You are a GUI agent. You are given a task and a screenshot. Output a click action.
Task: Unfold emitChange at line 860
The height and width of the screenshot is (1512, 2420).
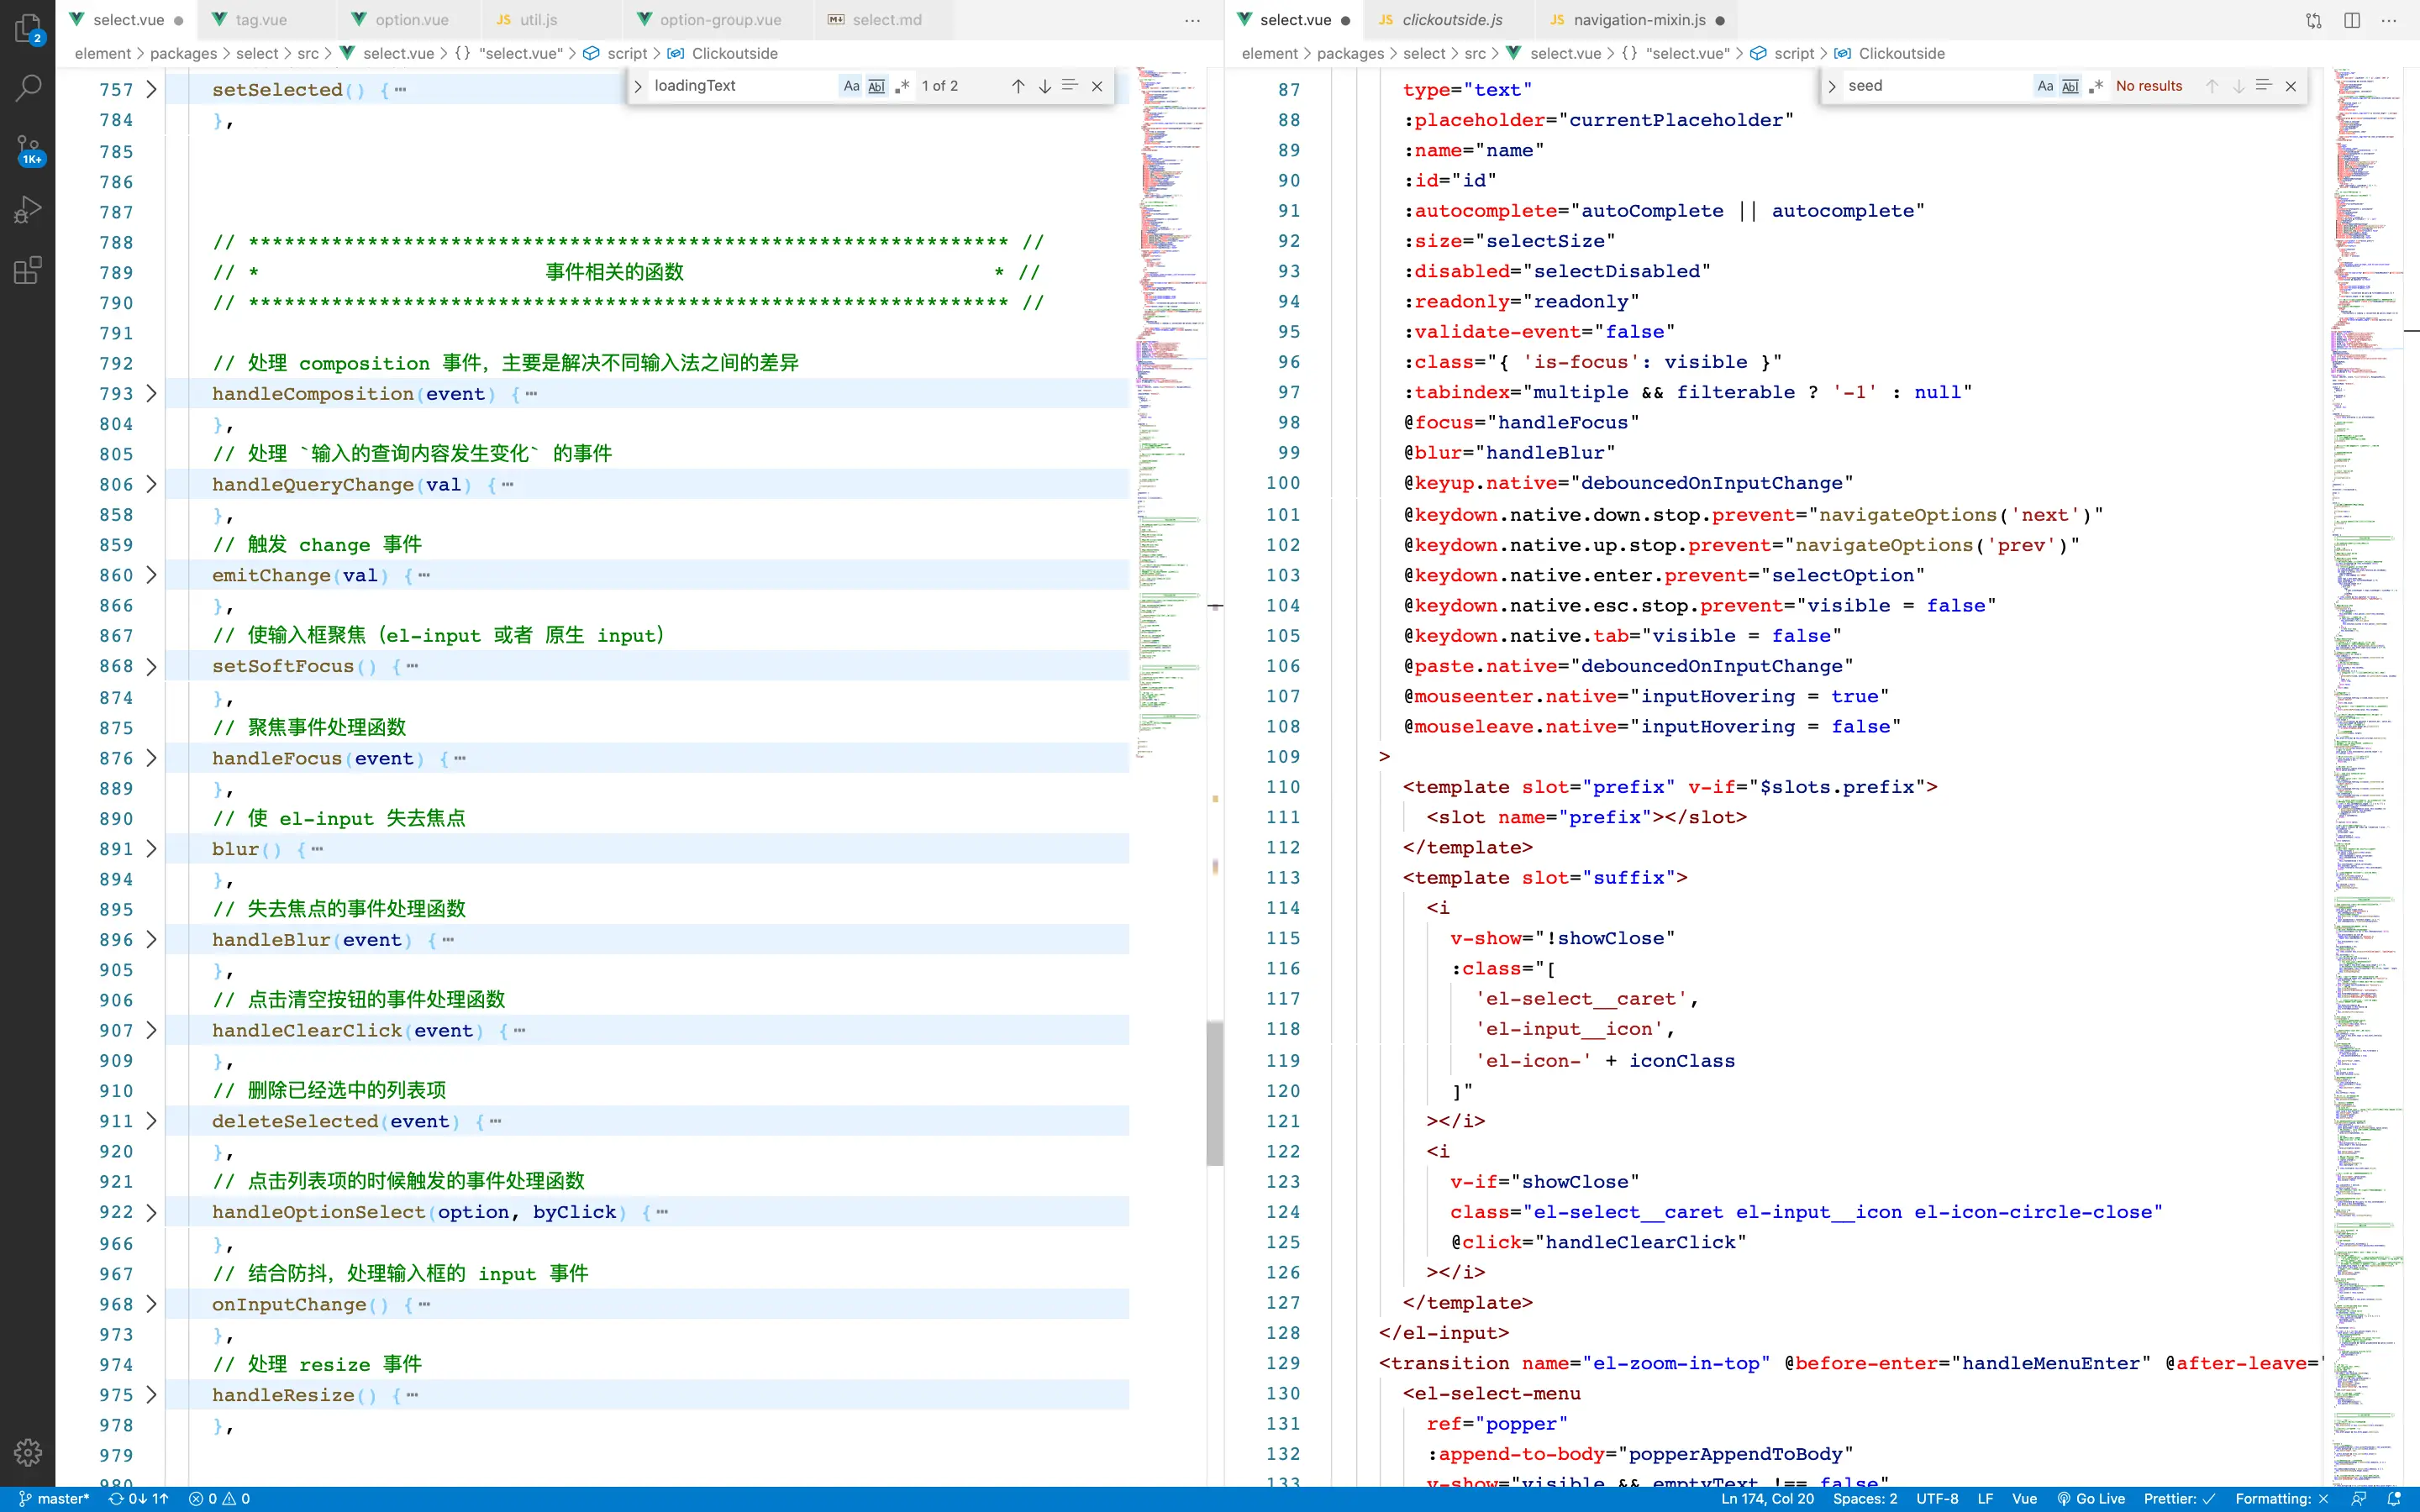pos(151,575)
